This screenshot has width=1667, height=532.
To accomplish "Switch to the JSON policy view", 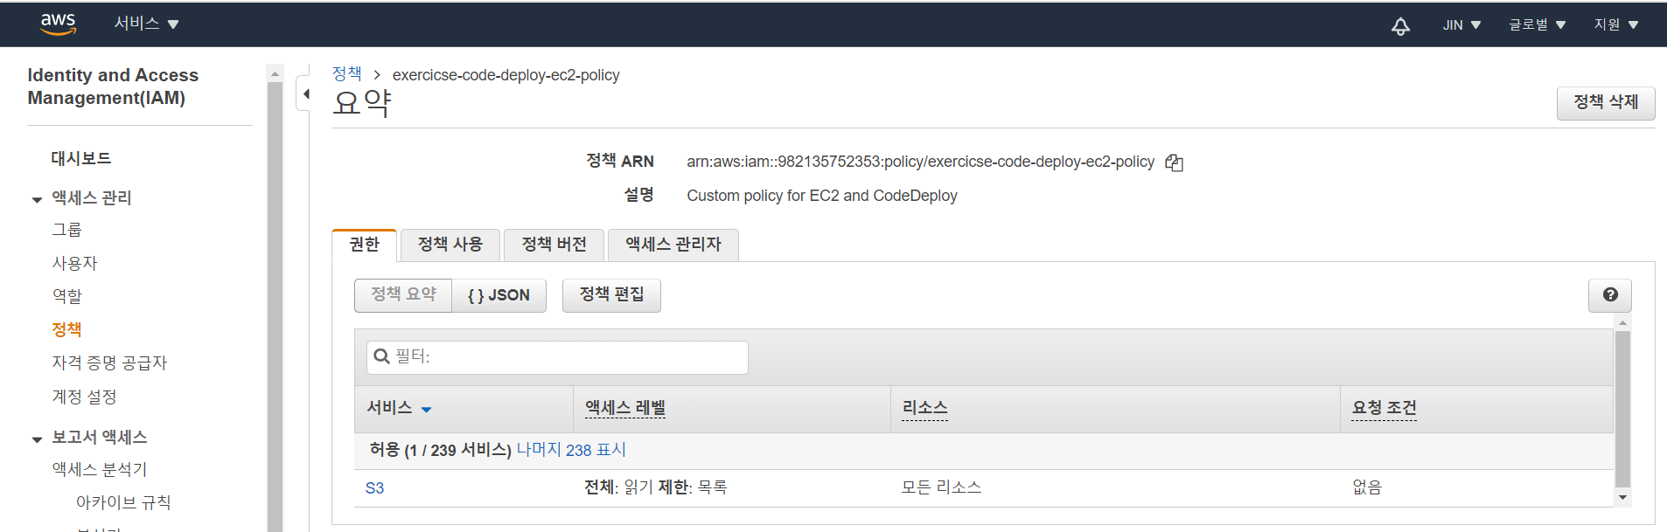I will pyautogui.click(x=499, y=295).
